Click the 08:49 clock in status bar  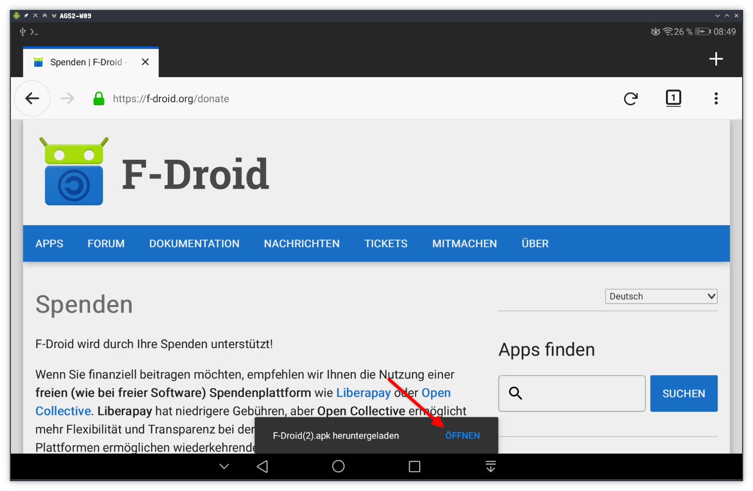click(x=724, y=32)
